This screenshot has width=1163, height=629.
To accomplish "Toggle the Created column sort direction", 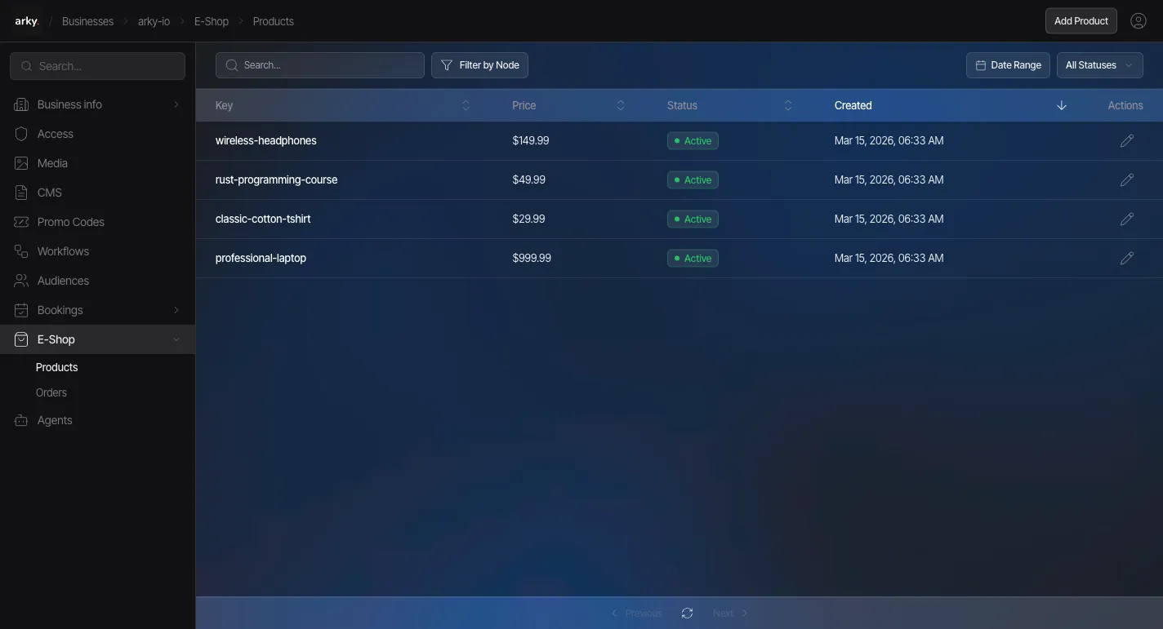I will tap(1061, 105).
